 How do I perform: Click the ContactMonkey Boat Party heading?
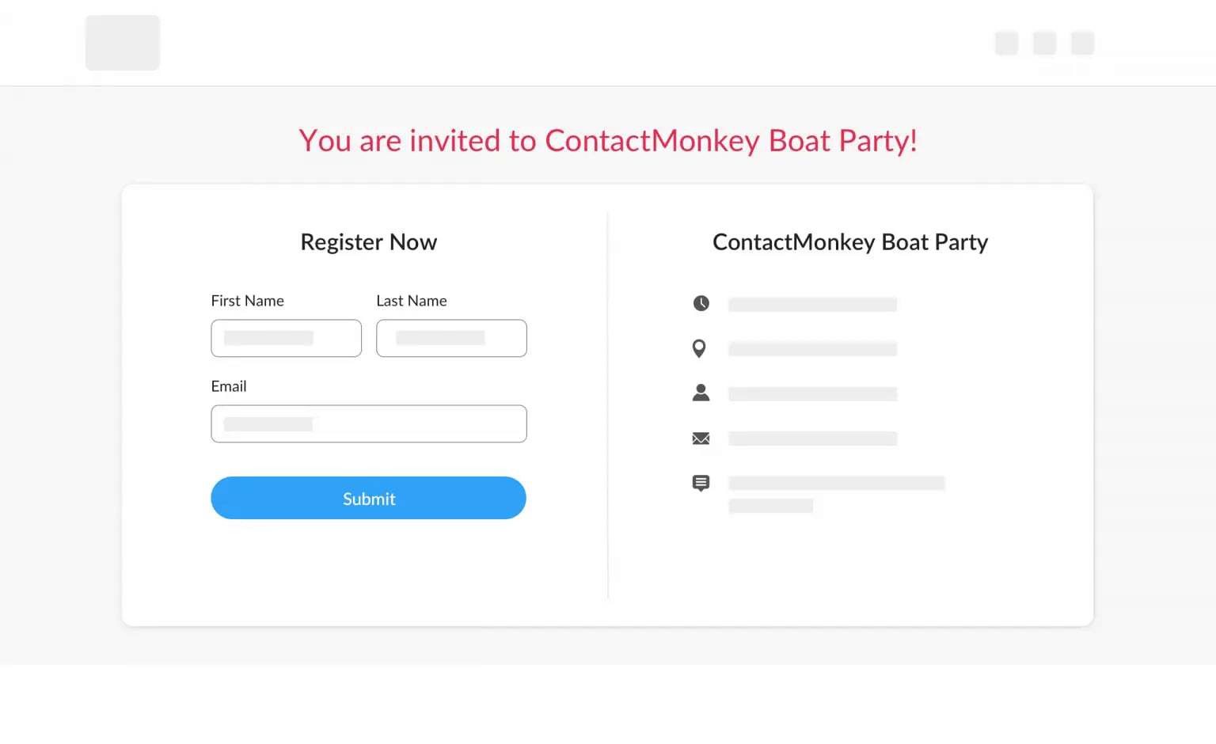849,242
